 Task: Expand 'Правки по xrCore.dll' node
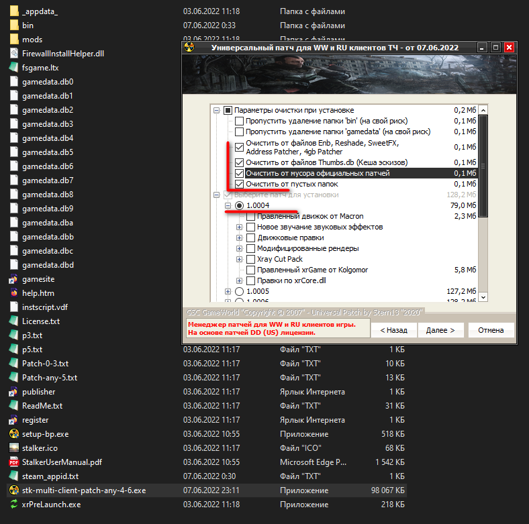tap(239, 280)
